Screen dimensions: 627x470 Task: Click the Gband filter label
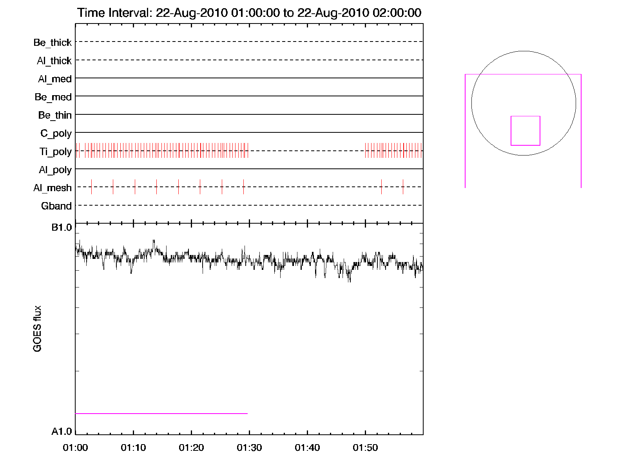(56, 206)
